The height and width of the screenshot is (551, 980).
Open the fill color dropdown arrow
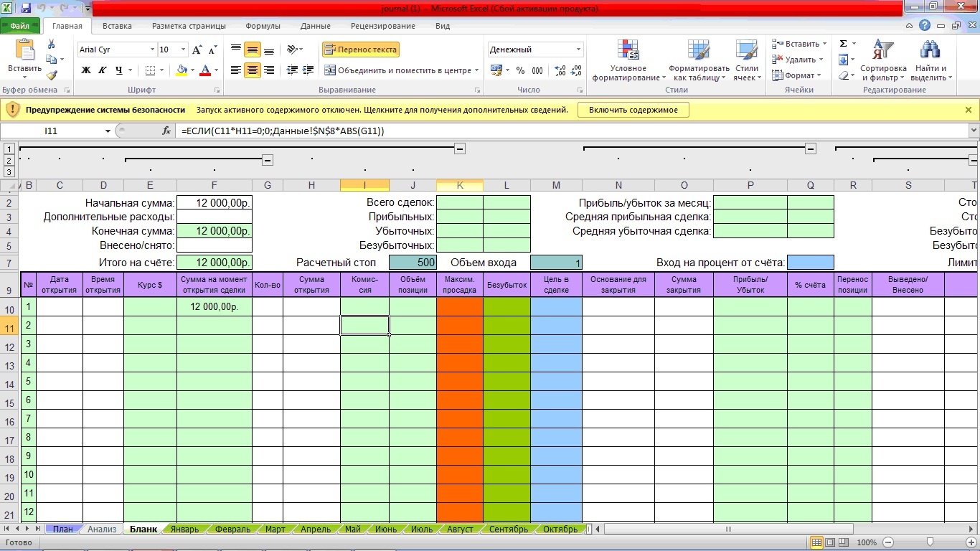click(192, 70)
